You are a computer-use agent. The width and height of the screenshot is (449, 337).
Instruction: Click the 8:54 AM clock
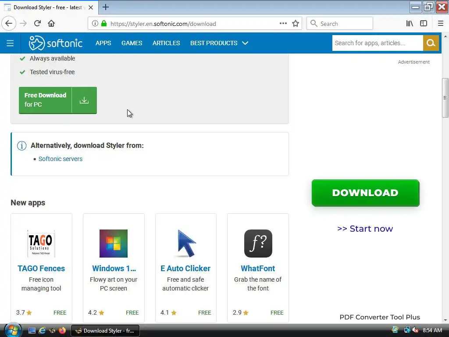click(432, 330)
